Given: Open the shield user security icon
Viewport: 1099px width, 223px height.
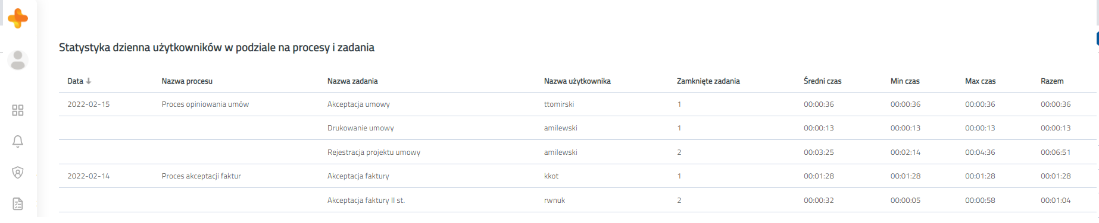Looking at the screenshot, I should 18,173.
